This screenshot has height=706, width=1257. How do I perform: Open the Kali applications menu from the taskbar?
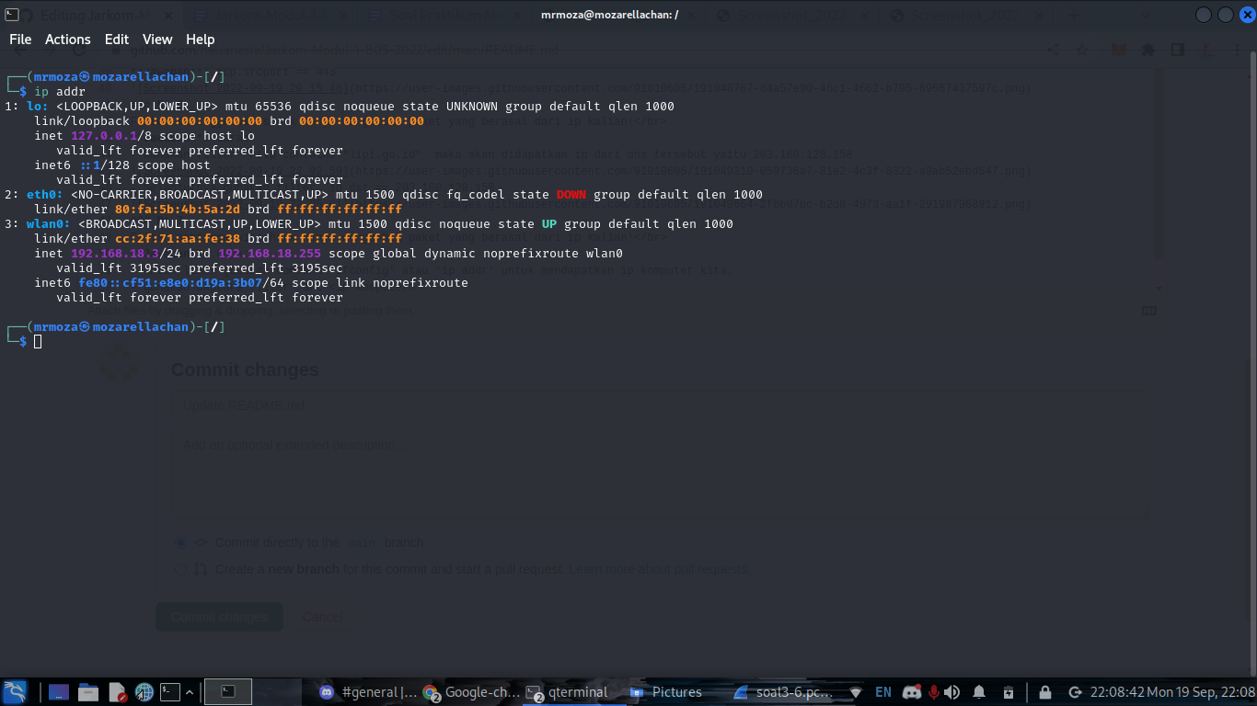click(x=15, y=692)
